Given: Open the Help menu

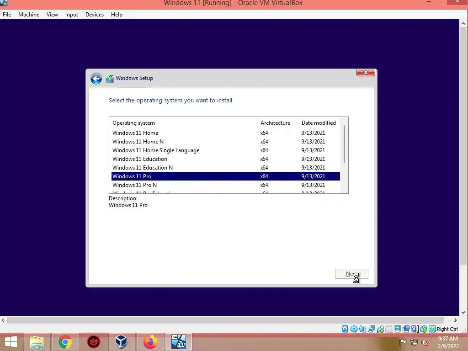Looking at the screenshot, I should click(117, 14).
